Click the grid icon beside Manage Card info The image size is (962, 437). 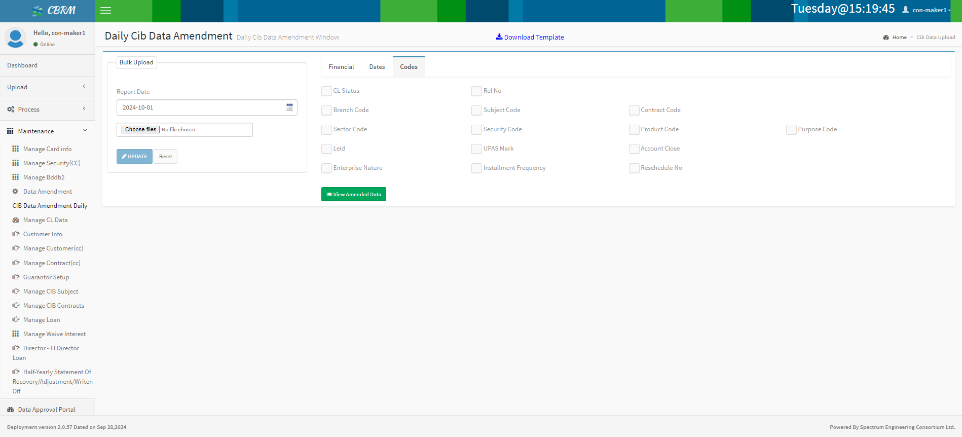(x=16, y=149)
